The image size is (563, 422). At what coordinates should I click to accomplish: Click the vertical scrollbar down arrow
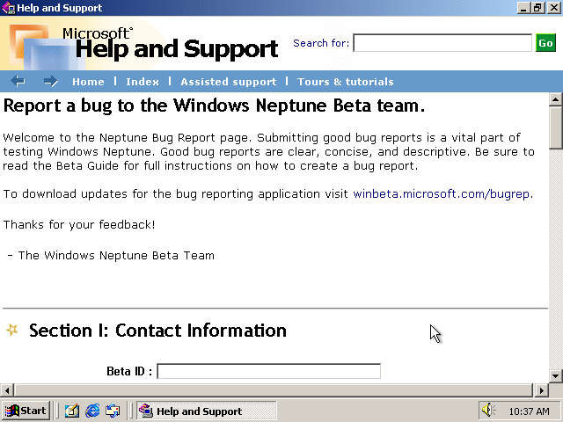tap(555, 376)
